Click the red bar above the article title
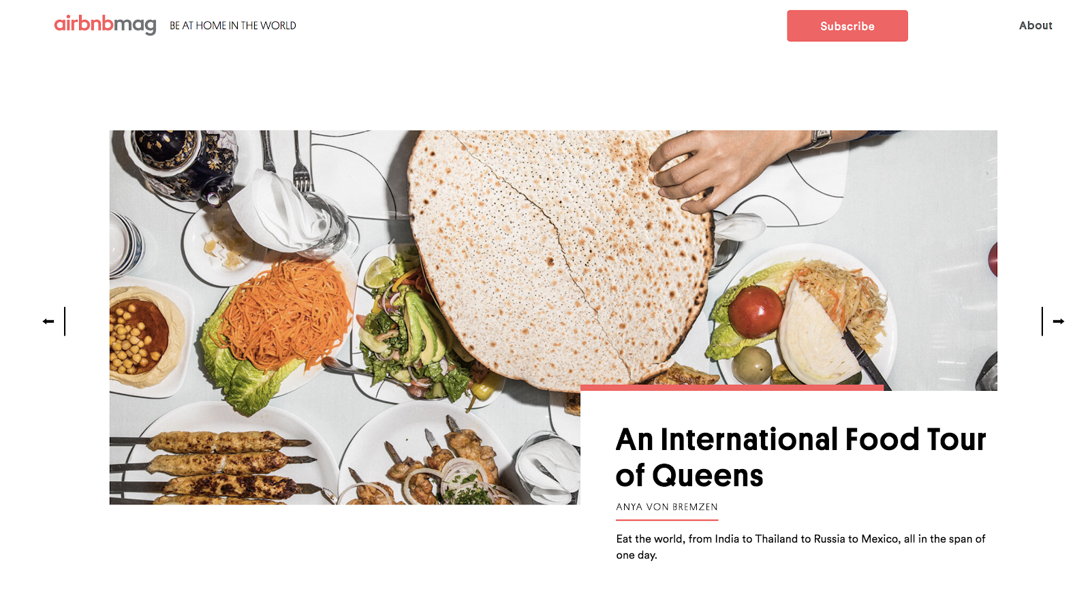The height and width of the screenshot is (595, 1090). point(732,387)
